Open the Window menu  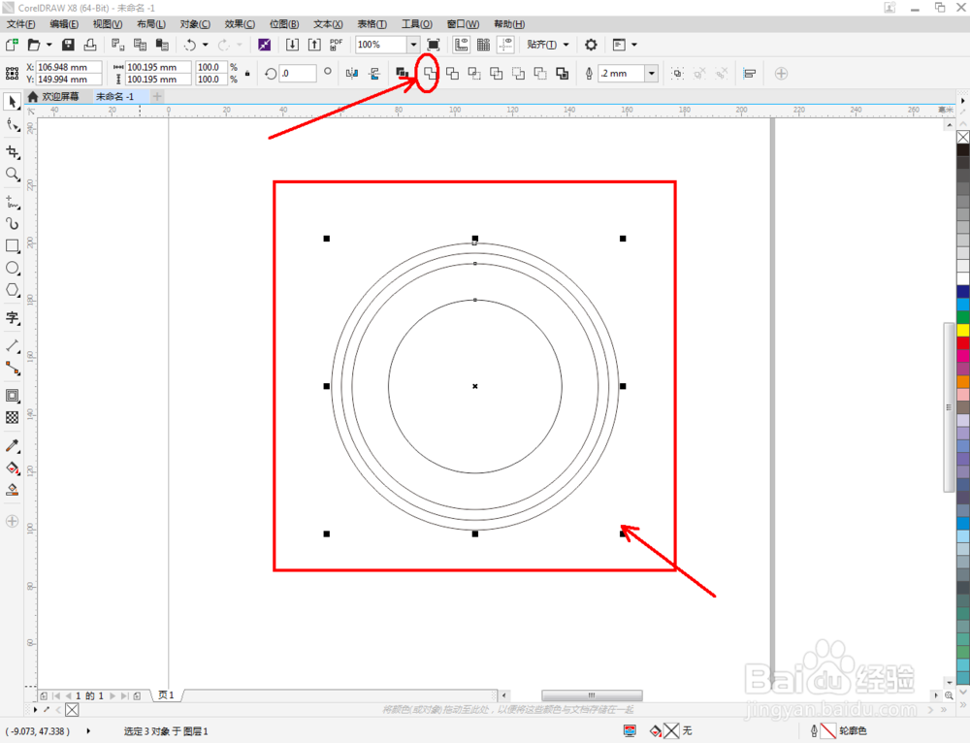click(x=463, y=24)
